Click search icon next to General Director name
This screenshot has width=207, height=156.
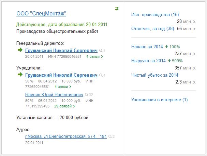click(101, 51)
